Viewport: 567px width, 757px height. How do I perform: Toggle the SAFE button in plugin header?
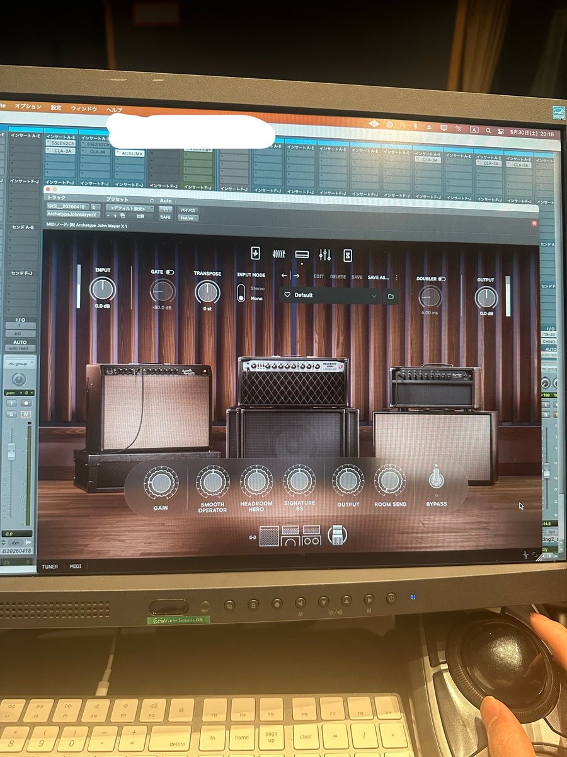coord(165,217)
